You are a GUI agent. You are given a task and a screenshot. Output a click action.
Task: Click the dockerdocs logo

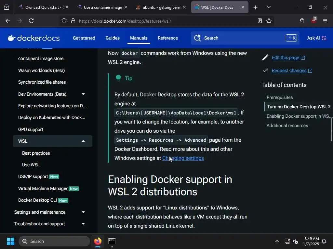point(33,38)
